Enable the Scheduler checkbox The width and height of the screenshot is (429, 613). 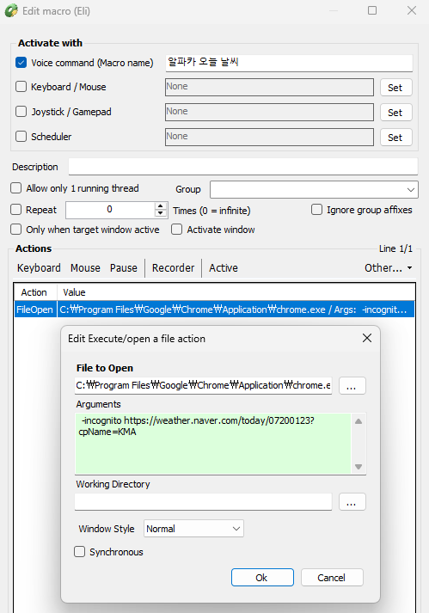click(21, 137)
